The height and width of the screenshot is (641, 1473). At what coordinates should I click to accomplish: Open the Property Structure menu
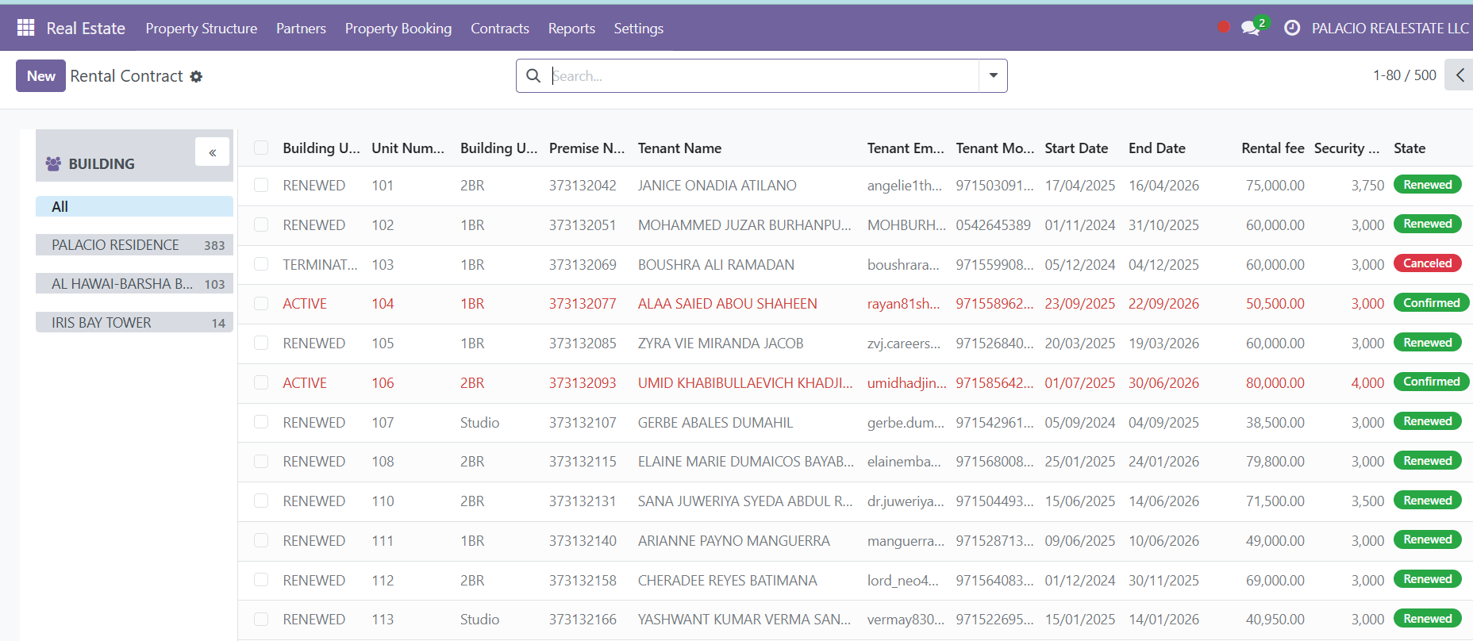click(202, 28)
